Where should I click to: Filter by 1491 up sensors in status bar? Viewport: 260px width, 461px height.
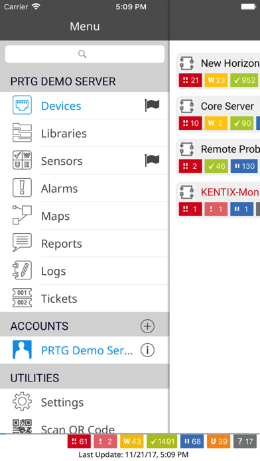[162, 441]
